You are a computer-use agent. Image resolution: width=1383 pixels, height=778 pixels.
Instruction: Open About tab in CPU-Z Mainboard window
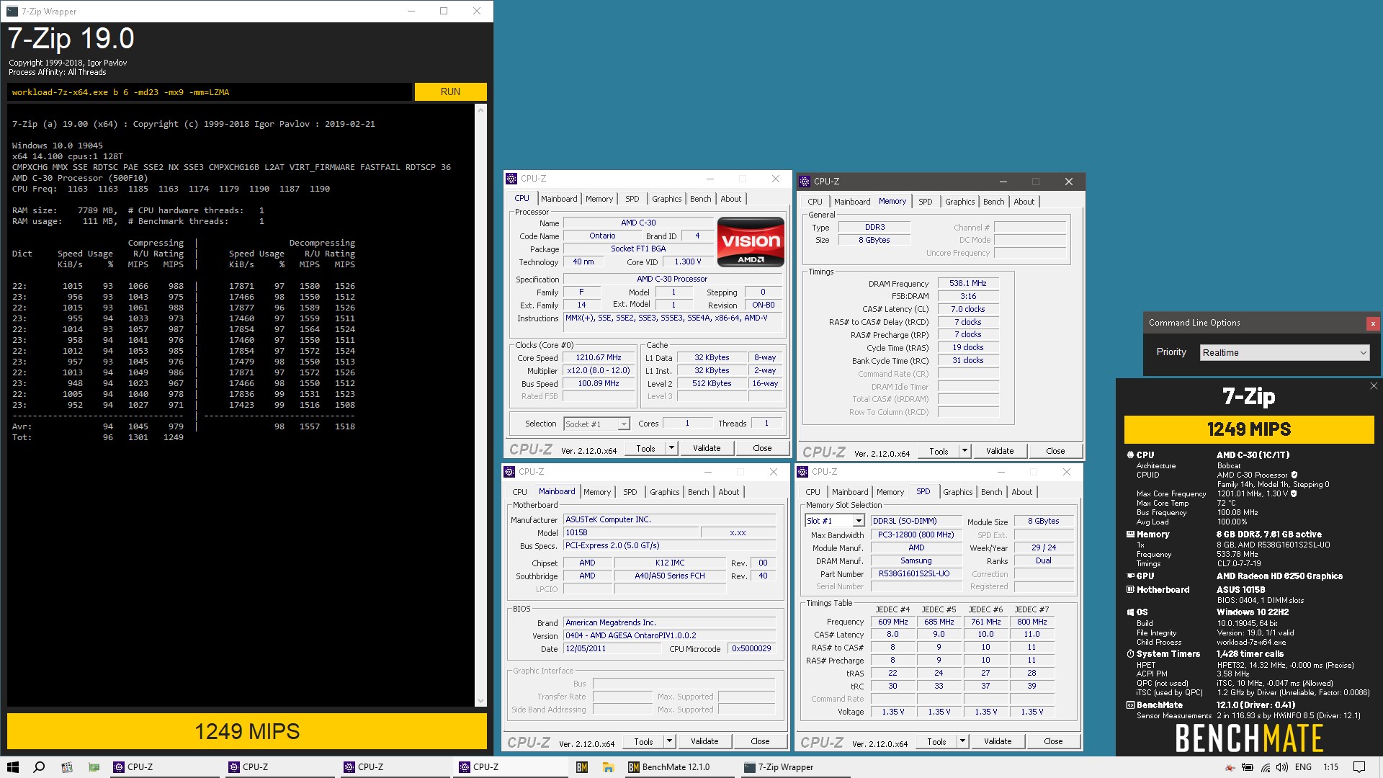pyautogui.click(x=728, y=492)
